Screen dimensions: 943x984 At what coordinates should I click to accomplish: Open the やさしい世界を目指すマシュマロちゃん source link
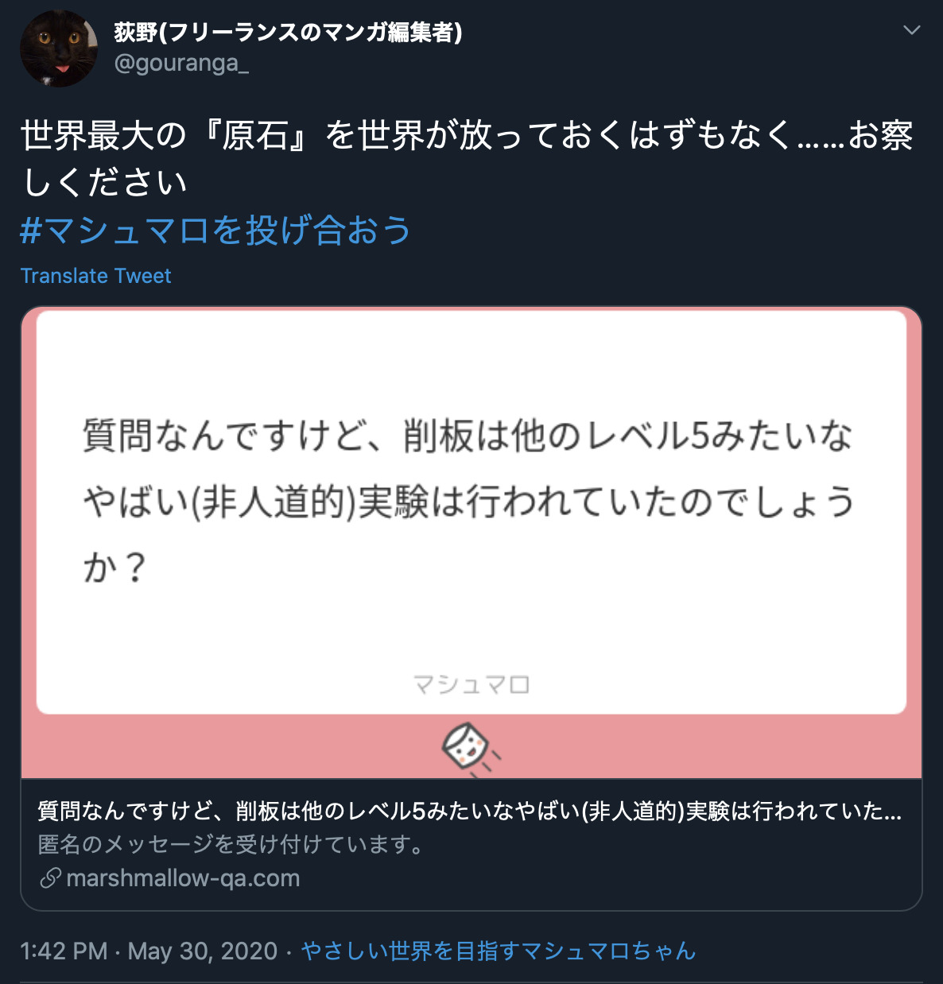[x=499, y=951]
